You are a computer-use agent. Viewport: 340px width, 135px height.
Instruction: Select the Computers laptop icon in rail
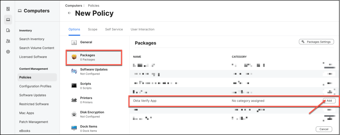[8, 19]
